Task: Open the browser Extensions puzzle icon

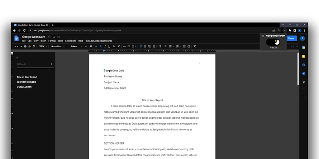Action: [x=290, y=30]
